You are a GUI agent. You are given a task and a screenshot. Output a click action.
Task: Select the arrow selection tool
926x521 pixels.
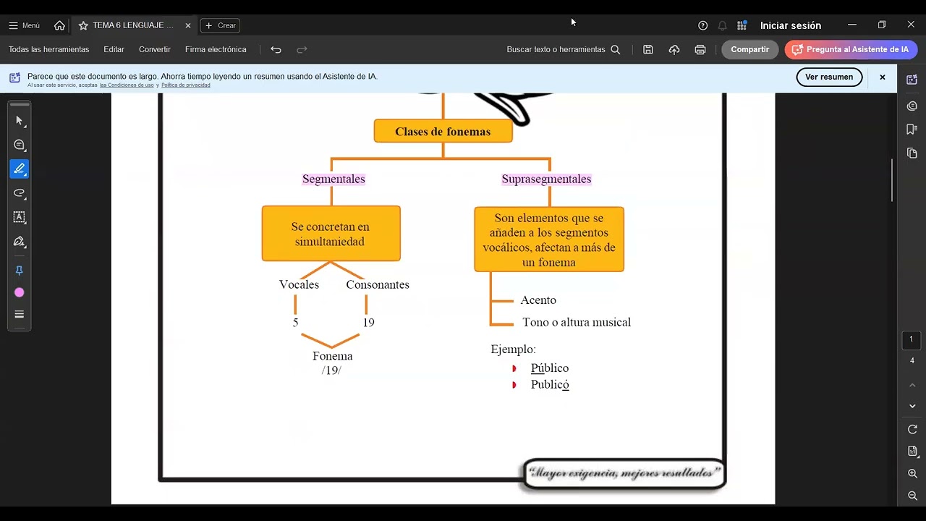pos(20,121)
